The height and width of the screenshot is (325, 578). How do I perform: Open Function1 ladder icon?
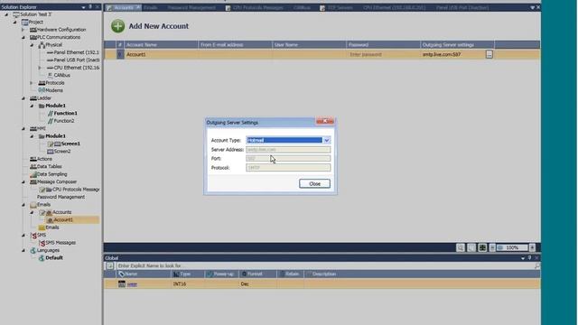point(51,114)
